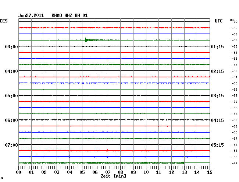Select the 03:00 local time label

click(x=11, y=46)
